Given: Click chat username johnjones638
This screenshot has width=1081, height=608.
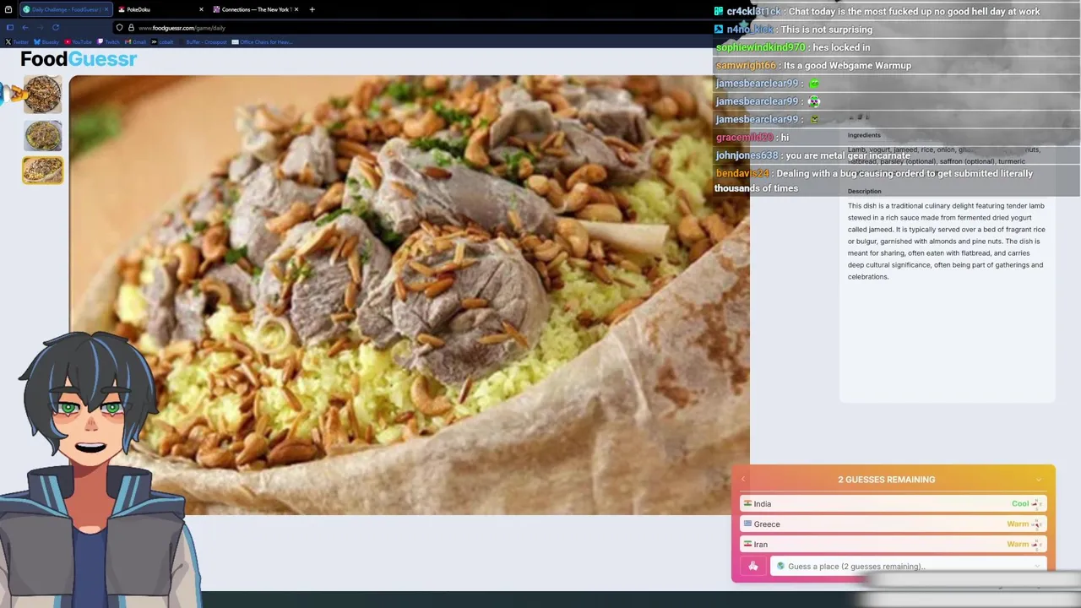Looking at the screenshot, I should point(747,155).
